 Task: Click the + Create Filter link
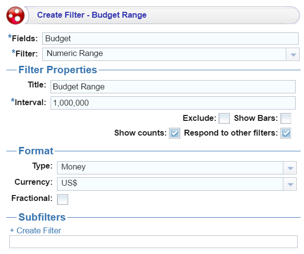(x=35, y=230)
